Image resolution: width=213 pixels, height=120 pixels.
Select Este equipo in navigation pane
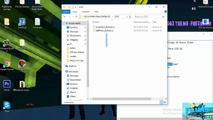[x=73, y=71]
